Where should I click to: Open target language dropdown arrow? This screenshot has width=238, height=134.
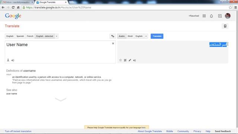click(146, 36)
